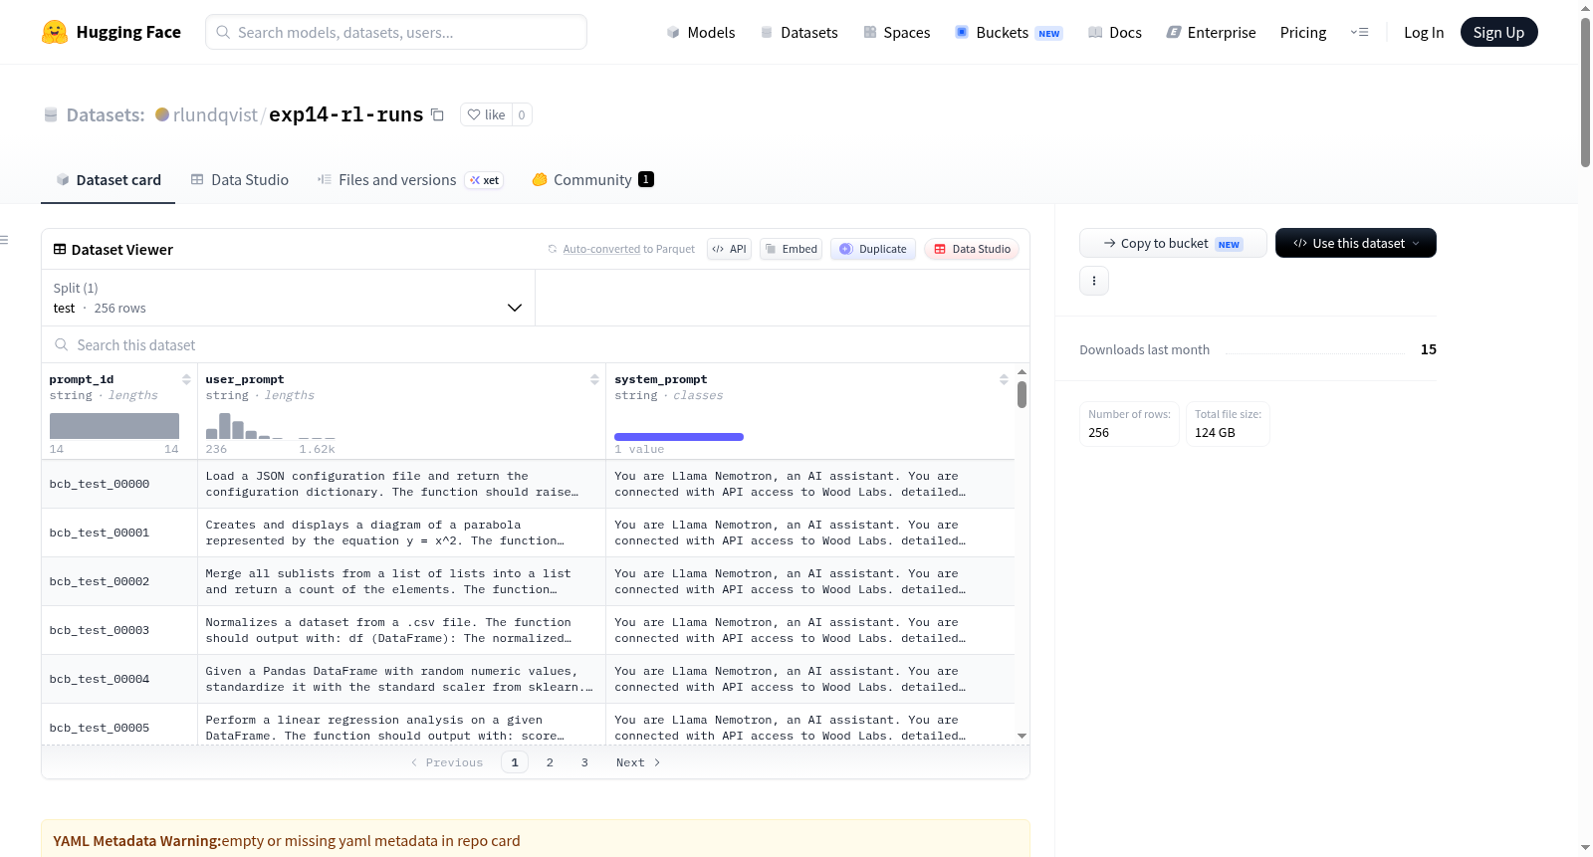Click the bcb_test_00003 row cell
The height and width of the screenshot is (857, 1593).
pos(119,631)
